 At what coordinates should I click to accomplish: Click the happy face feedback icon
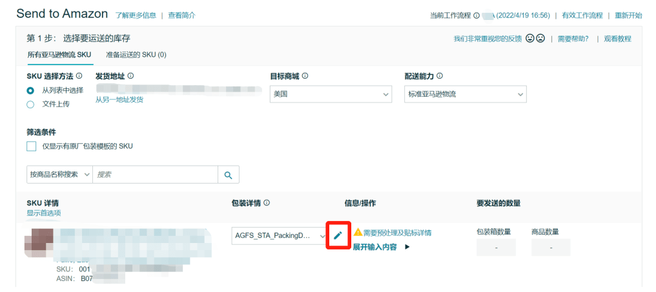(529, 39)
